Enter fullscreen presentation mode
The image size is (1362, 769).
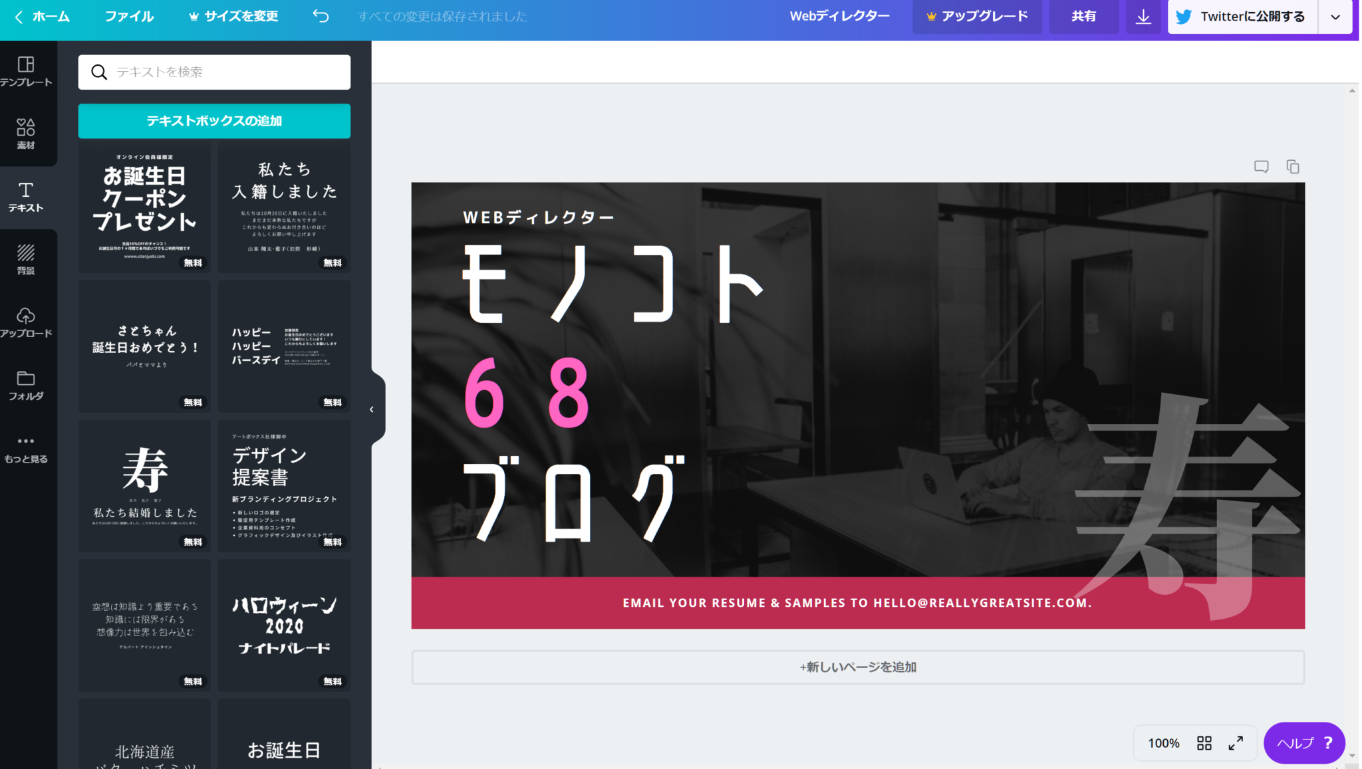point(1236,743)
